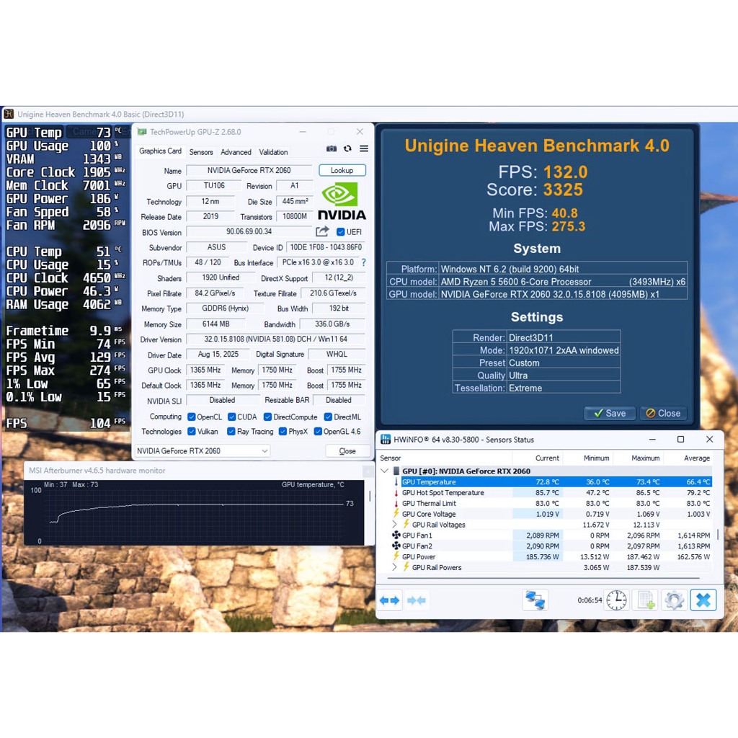
Task: Toggle the Vulkan checkbox
Action: point(192,431)
